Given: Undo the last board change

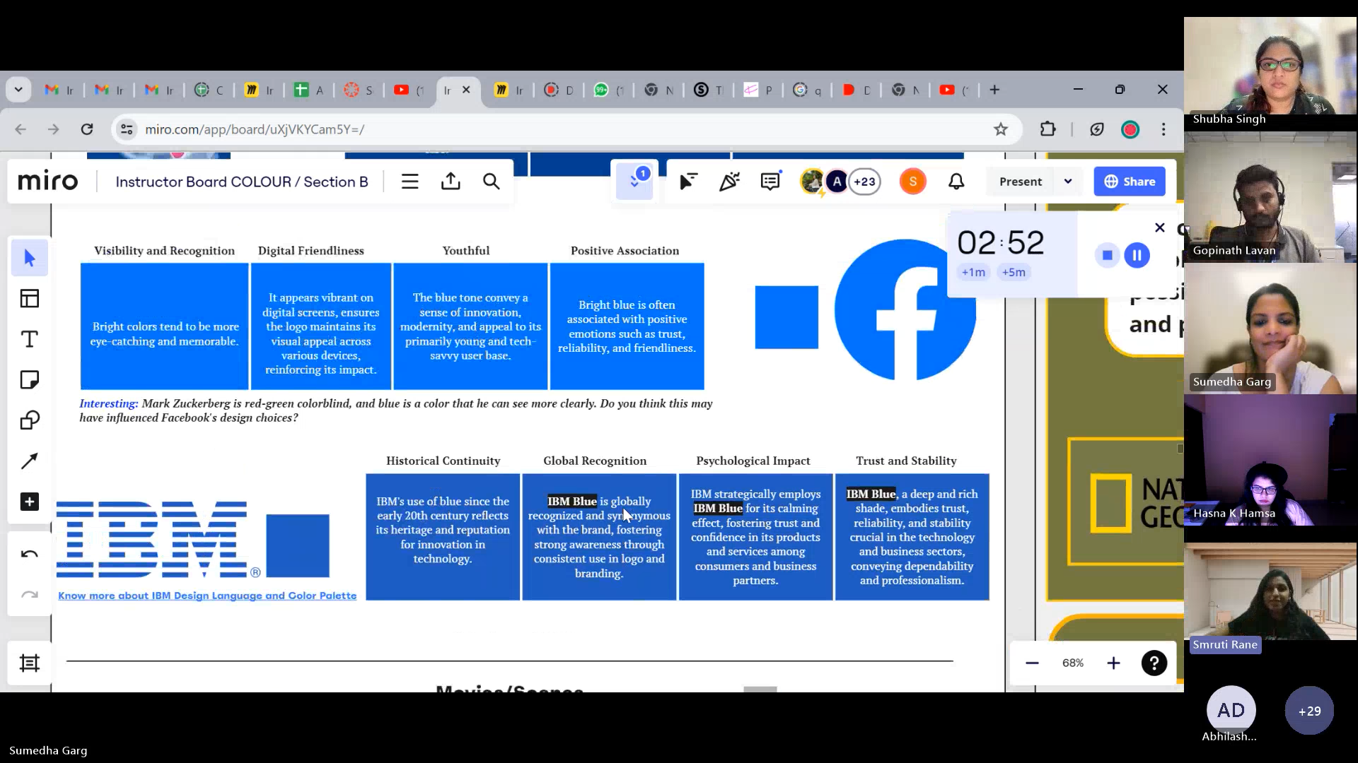Looking at the screenshot, I should point(29,554).
